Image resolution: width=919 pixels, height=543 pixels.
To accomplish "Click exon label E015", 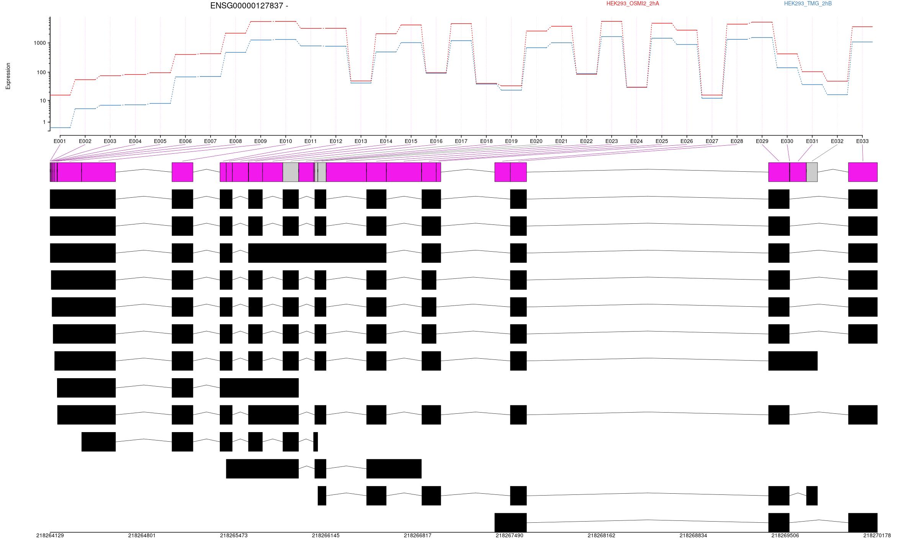I will point(411,141).
